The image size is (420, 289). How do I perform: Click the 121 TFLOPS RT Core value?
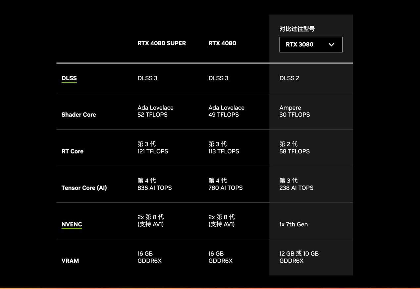153,151
